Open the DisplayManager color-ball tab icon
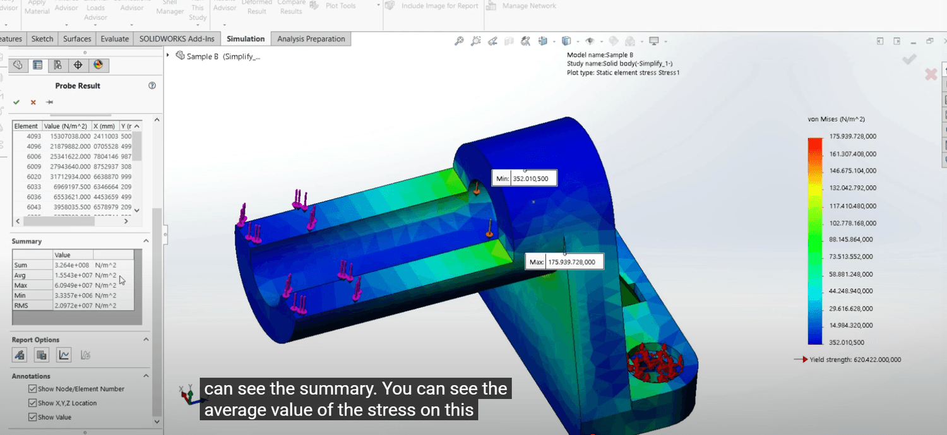 [x=98, y=65]
